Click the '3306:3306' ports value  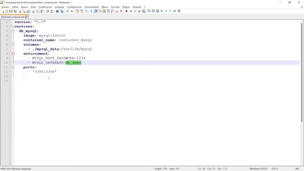tap(45, 72)
